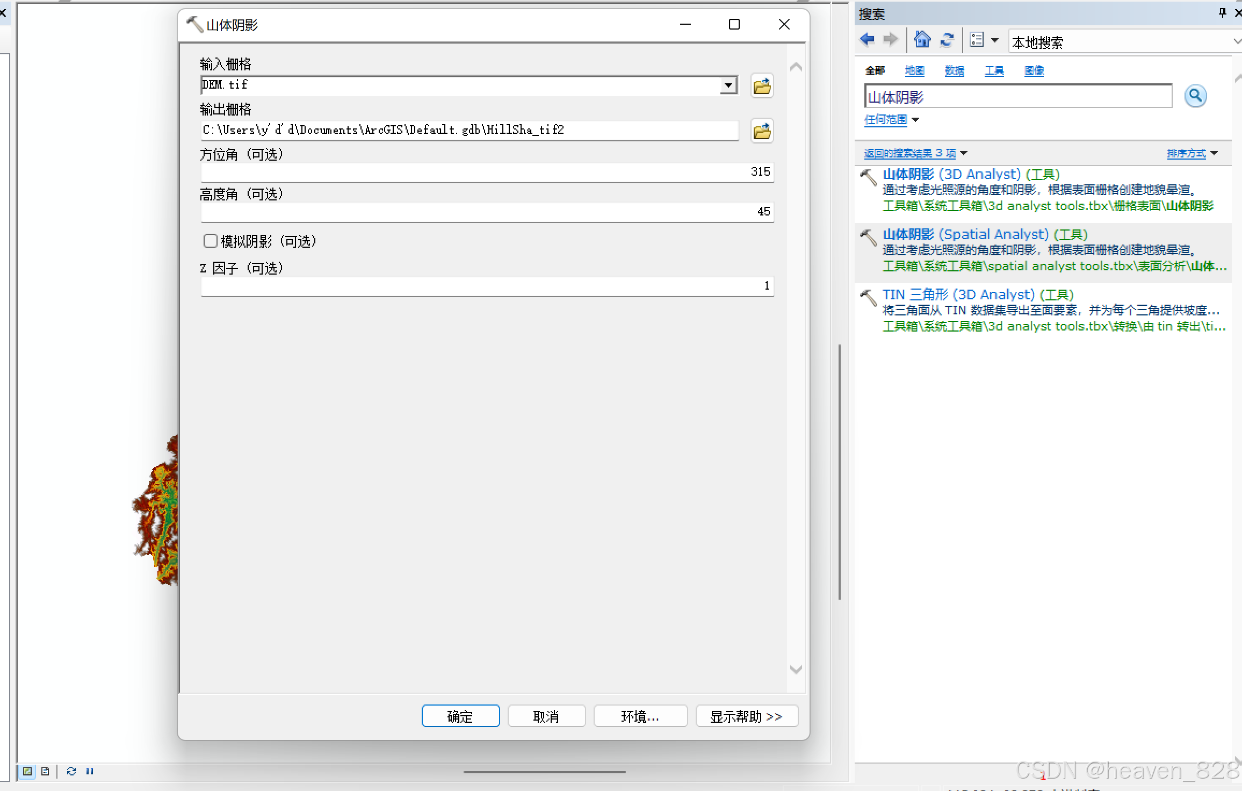Click the search options list icon
1242x791 pixels.
click(x=977, y=40)
